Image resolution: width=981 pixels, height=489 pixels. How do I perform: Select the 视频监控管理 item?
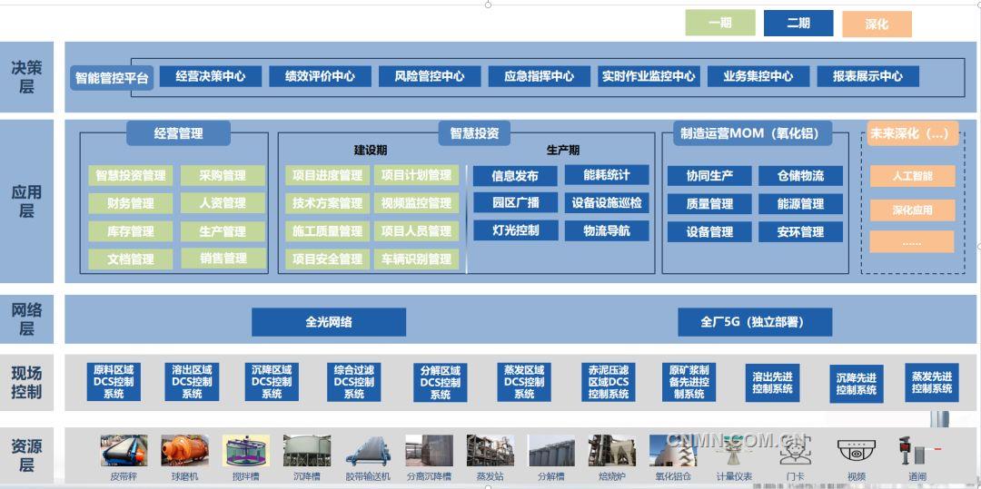pos(416,203)
